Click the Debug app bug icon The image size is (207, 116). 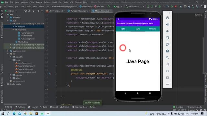tap(160, 6)
